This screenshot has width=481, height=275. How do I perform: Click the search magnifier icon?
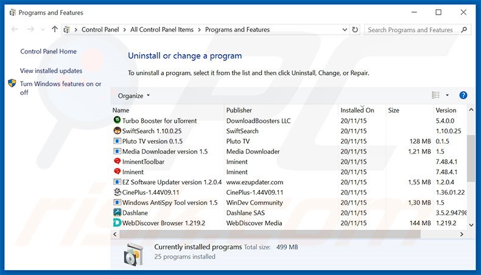464,30
